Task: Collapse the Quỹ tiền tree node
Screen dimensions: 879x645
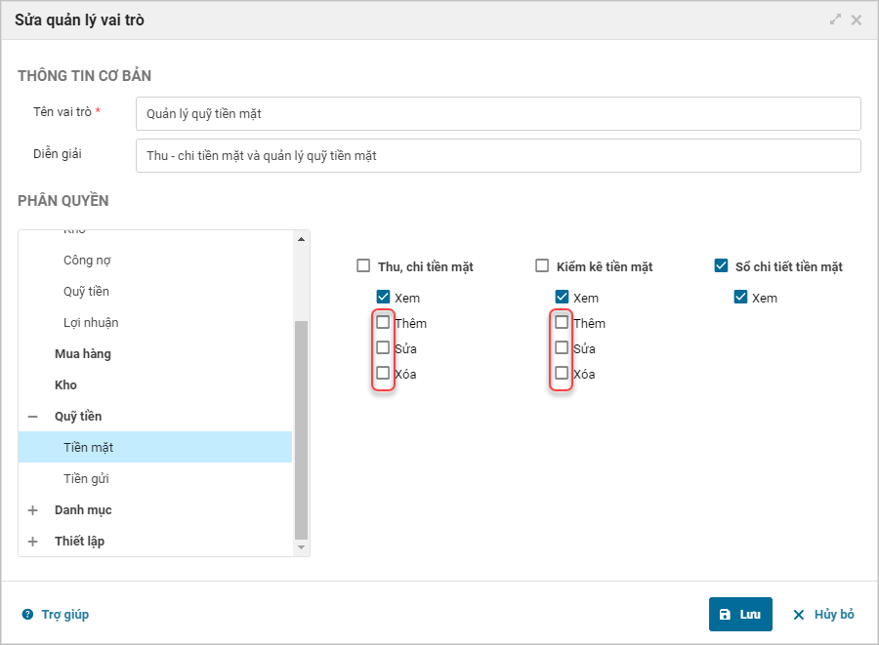Action: (33, 417)
